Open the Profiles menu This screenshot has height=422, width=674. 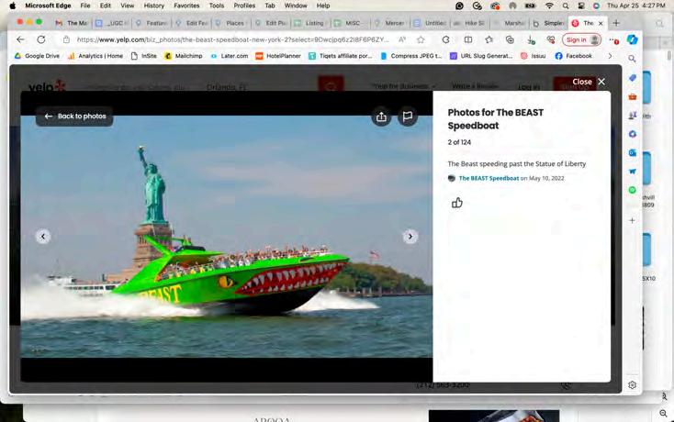(x=244, y=6)
